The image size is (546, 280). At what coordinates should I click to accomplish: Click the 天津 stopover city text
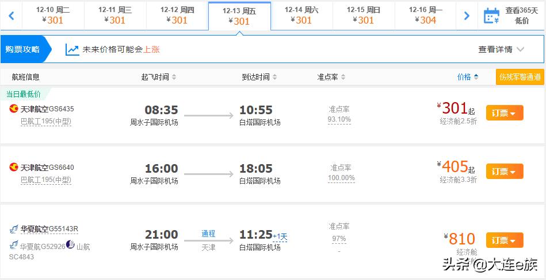(208, 248)
